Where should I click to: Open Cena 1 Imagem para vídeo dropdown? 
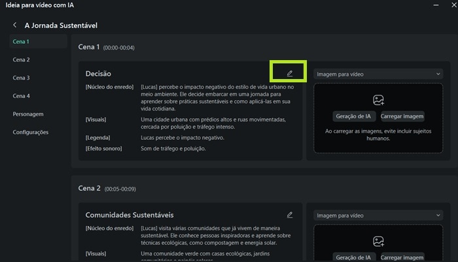(378, 74)
